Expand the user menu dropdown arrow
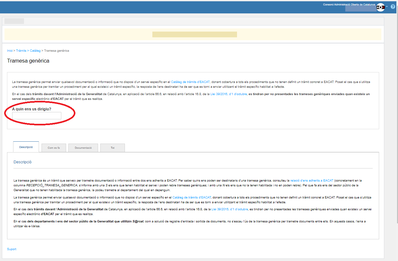Viewport: 398px width, 261px height. pos(387,7)
